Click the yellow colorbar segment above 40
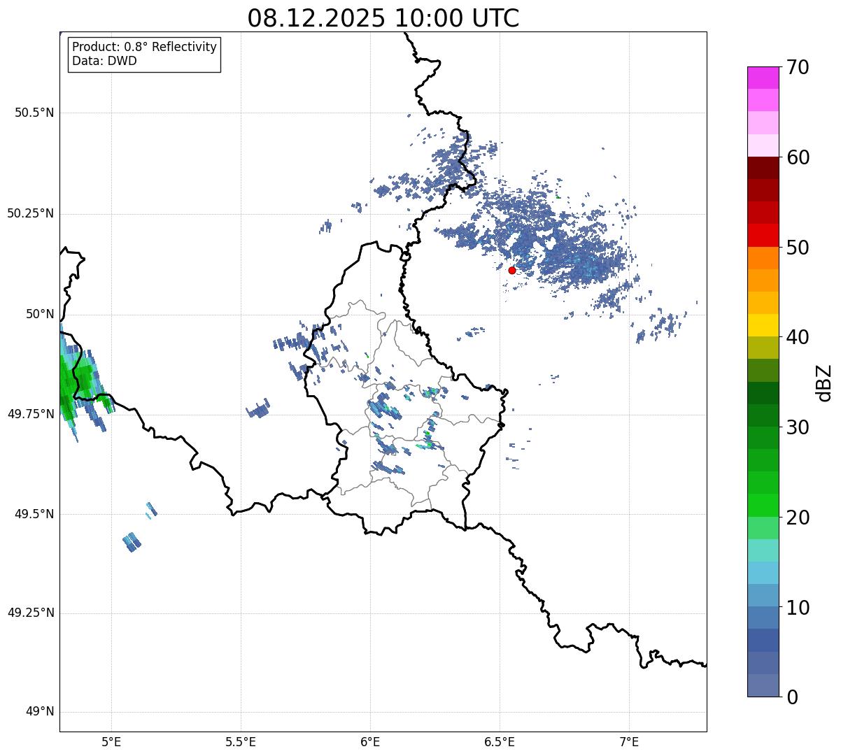 point(763,325)
